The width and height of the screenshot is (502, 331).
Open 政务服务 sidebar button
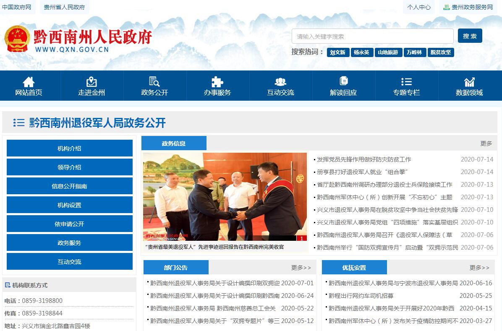pos(70,242)
